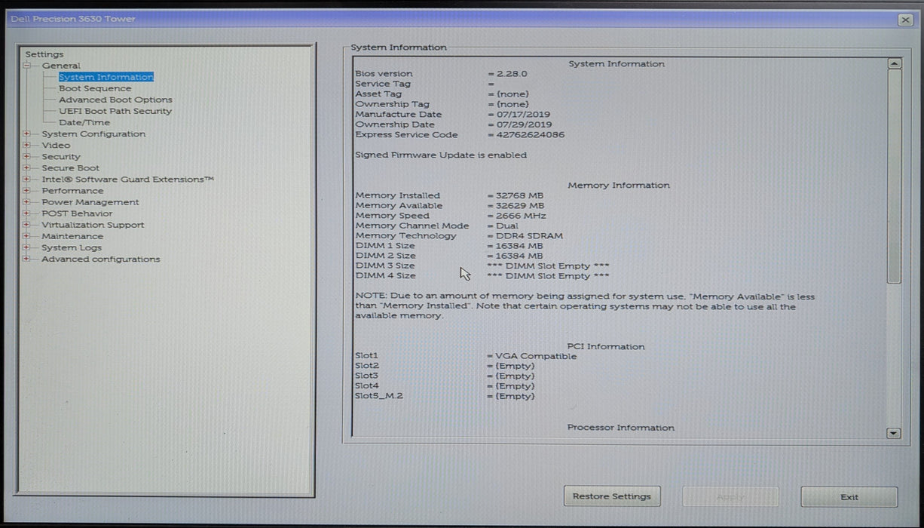924x528 pixels.
Task: Expand the Maintenance node
Action: [26, 236]
